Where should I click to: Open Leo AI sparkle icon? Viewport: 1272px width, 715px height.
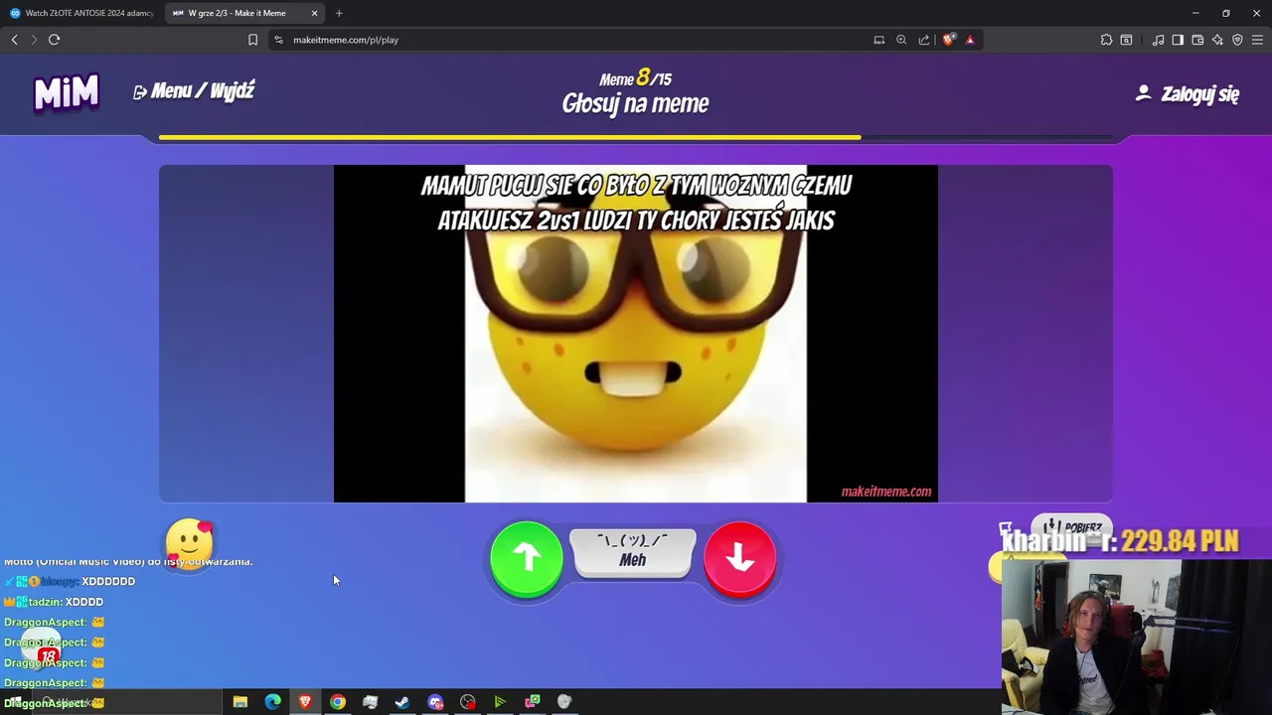(x=1217, y=40)
